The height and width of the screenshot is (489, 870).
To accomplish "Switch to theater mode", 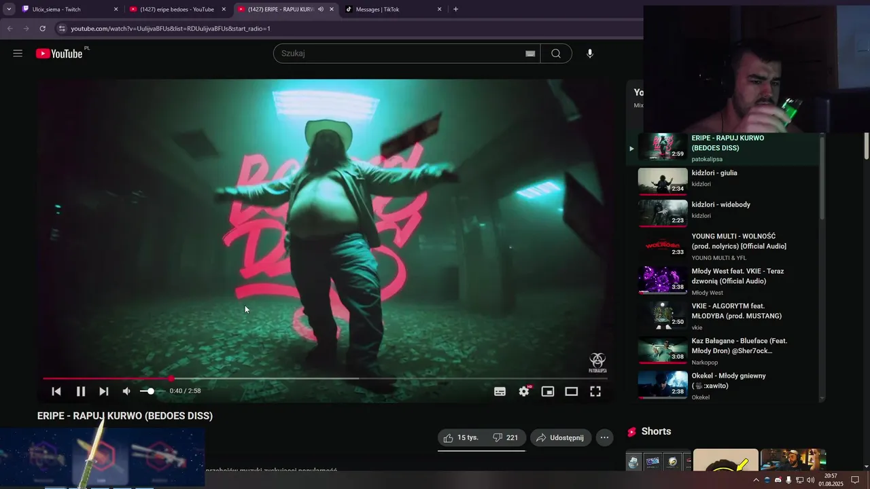I will (572, 391).
